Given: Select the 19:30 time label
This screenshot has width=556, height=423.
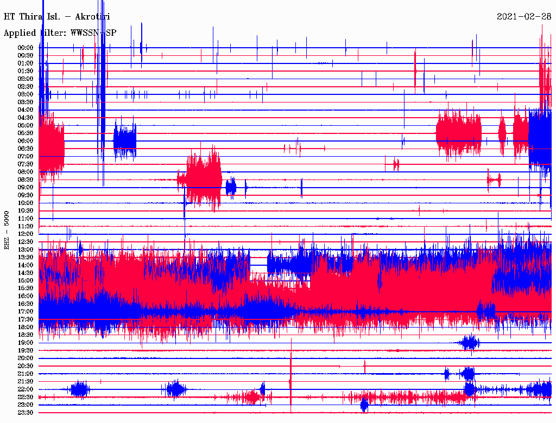Looking at the screenshot, I should coord(26,350).
